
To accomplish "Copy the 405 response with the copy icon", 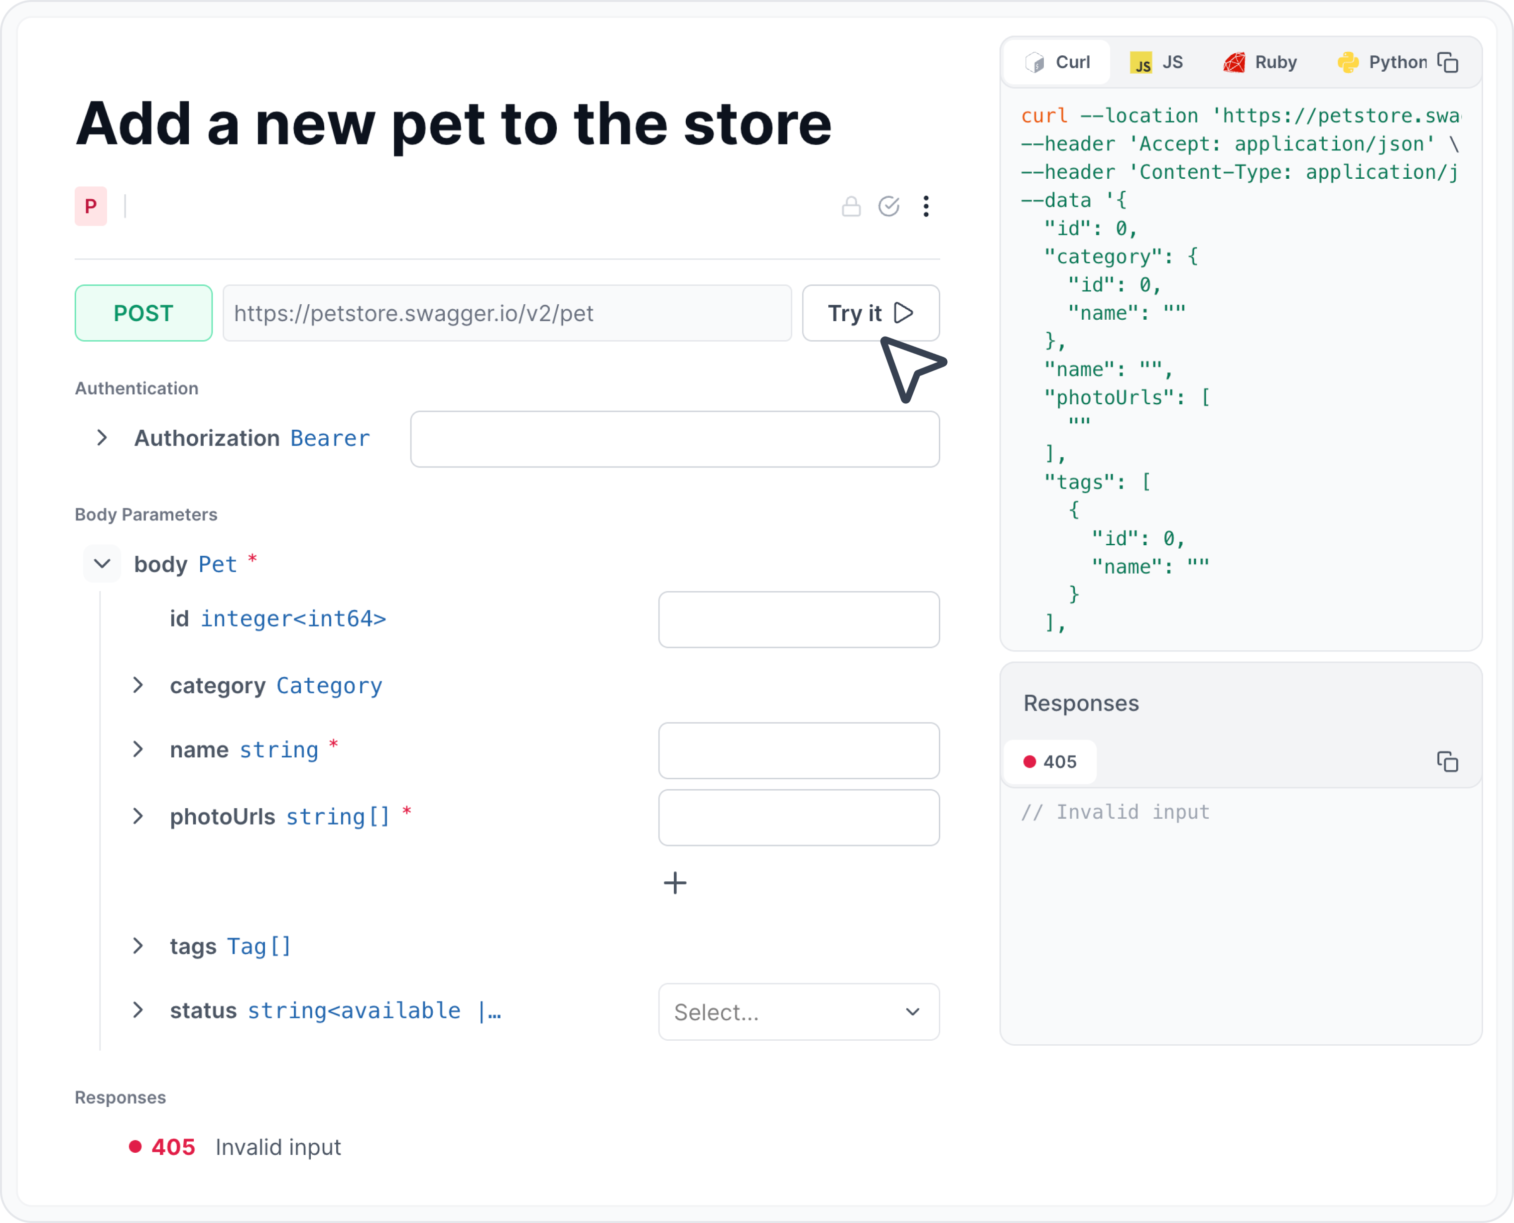I will click(1448, 761).
